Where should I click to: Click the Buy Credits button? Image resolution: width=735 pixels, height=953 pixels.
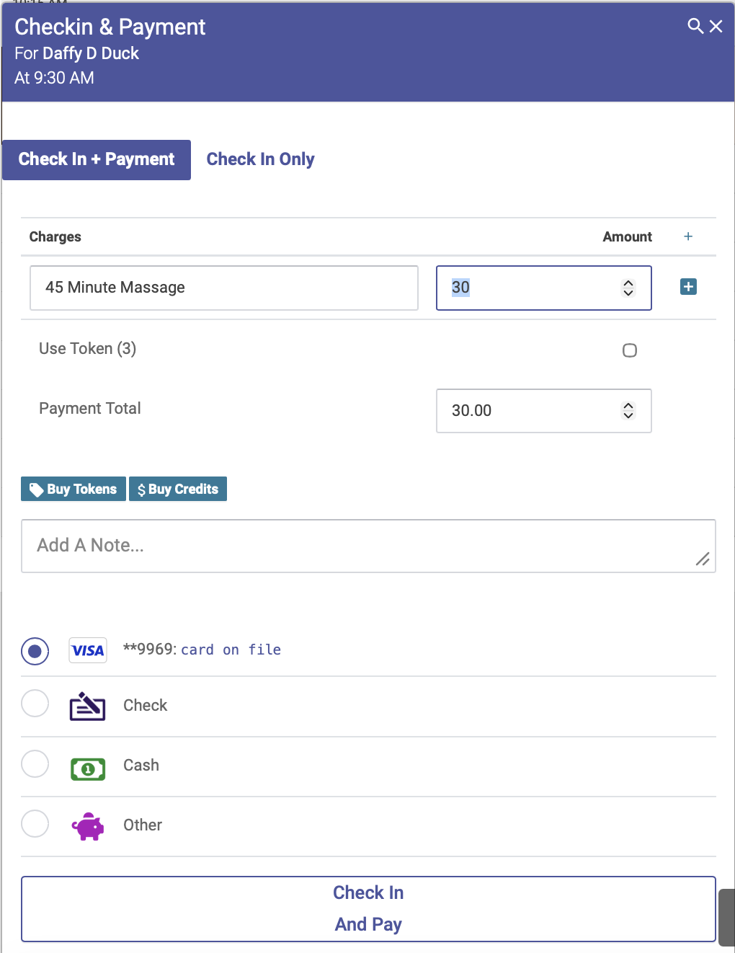178,489
